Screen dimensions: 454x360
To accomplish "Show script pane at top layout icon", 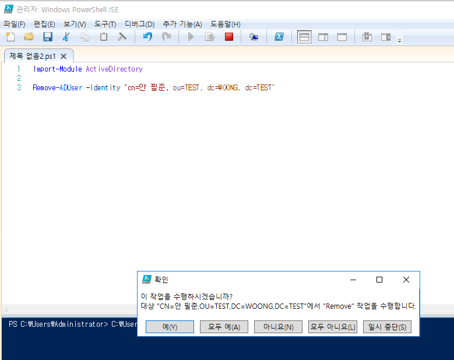I will [304, 37].
